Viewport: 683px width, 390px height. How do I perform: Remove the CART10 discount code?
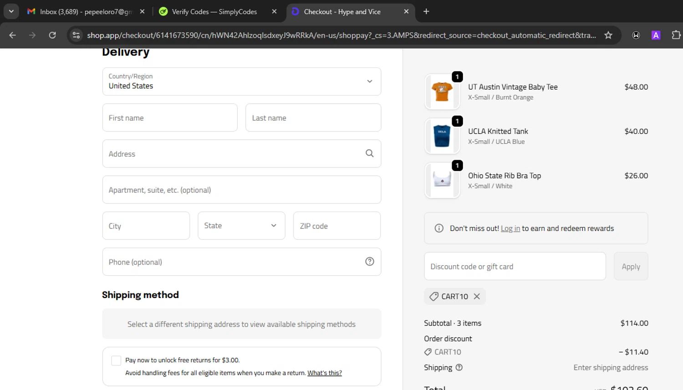tap(477, 296)
